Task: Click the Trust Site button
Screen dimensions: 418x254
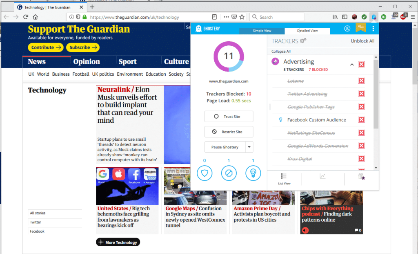Action: click(x=229, y=117)
